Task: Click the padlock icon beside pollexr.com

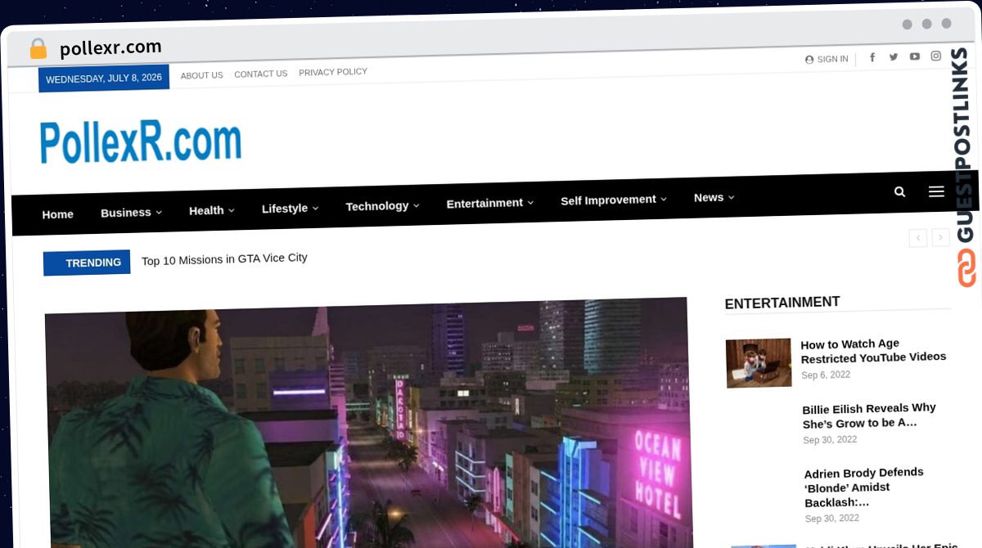Action: [38, 49]
